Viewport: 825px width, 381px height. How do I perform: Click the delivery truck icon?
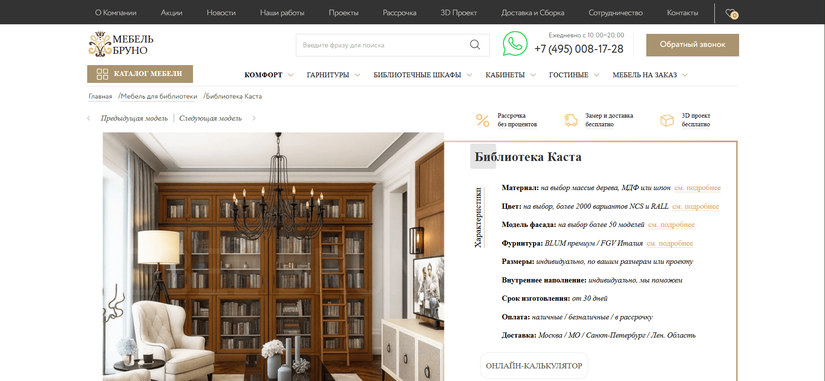tap(571, 120)
